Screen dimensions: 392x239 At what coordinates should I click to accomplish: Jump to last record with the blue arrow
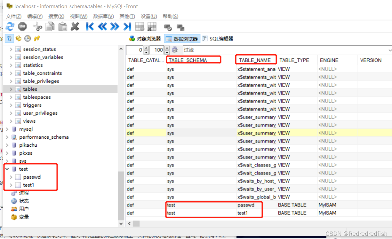point(127,27)
